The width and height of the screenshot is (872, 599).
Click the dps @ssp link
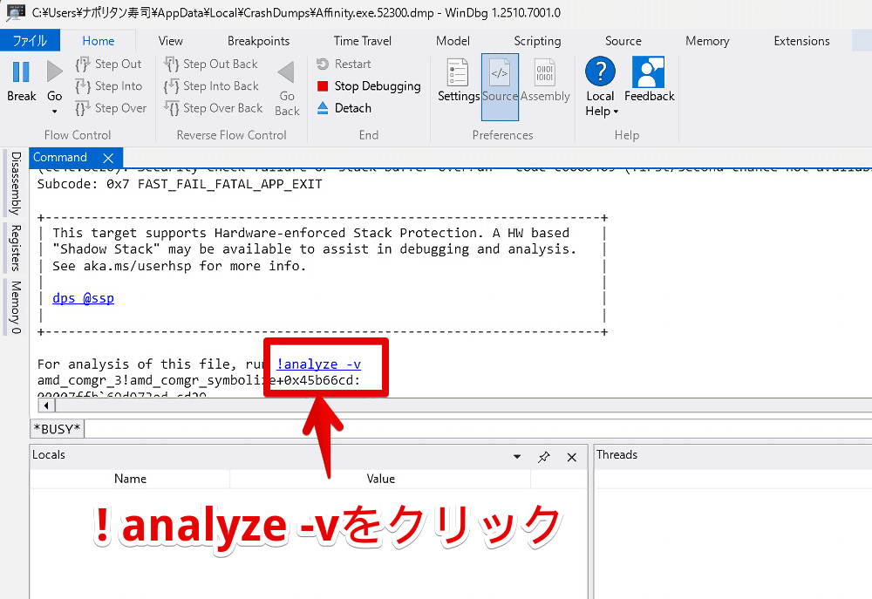click(83, 298)
